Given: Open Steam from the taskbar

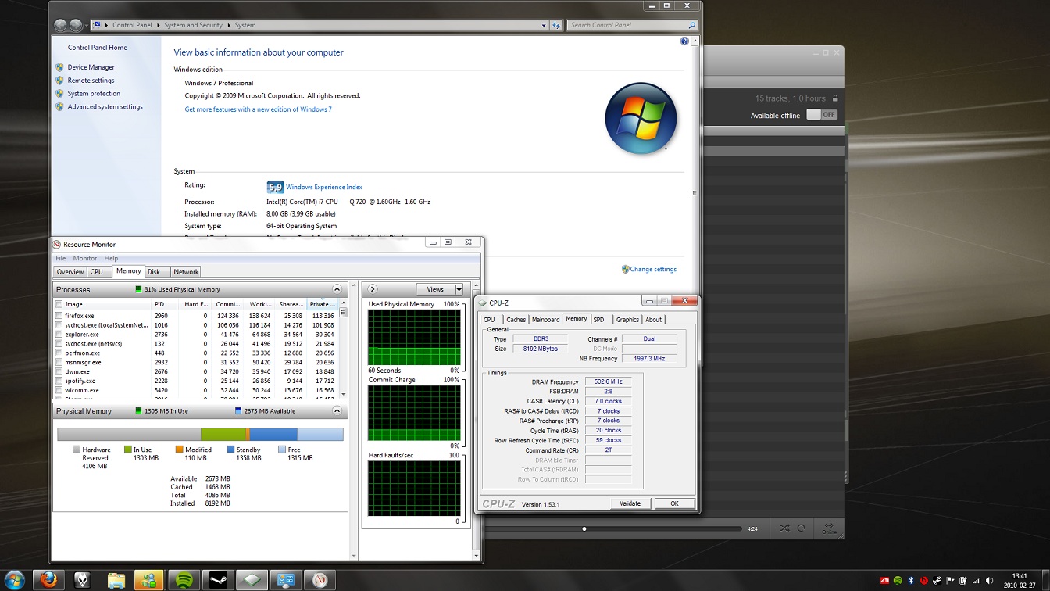Looking at the screenshot, I should tap(217, 580).
